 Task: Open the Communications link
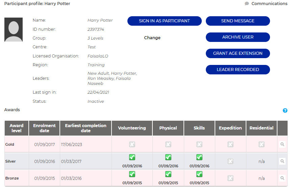[x=269, y=4]
